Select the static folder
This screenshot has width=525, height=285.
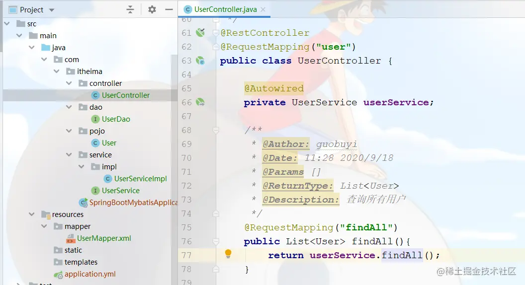click(73, 250)
